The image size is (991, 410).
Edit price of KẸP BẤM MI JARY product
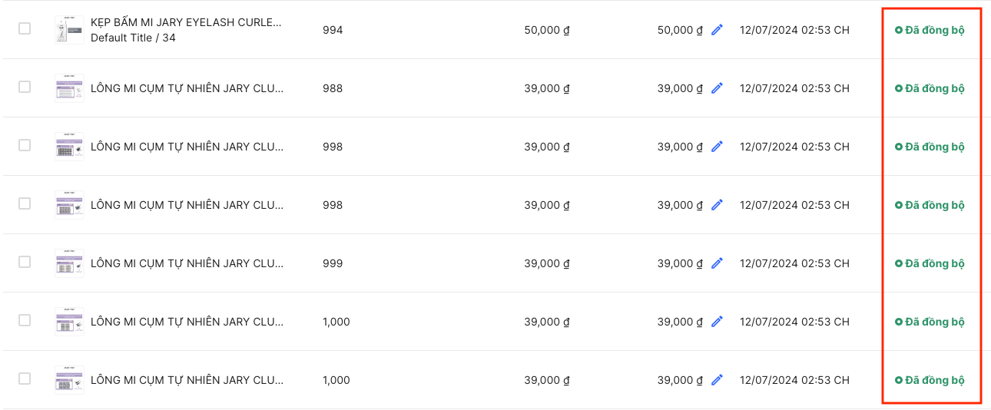tap(717, 30)
